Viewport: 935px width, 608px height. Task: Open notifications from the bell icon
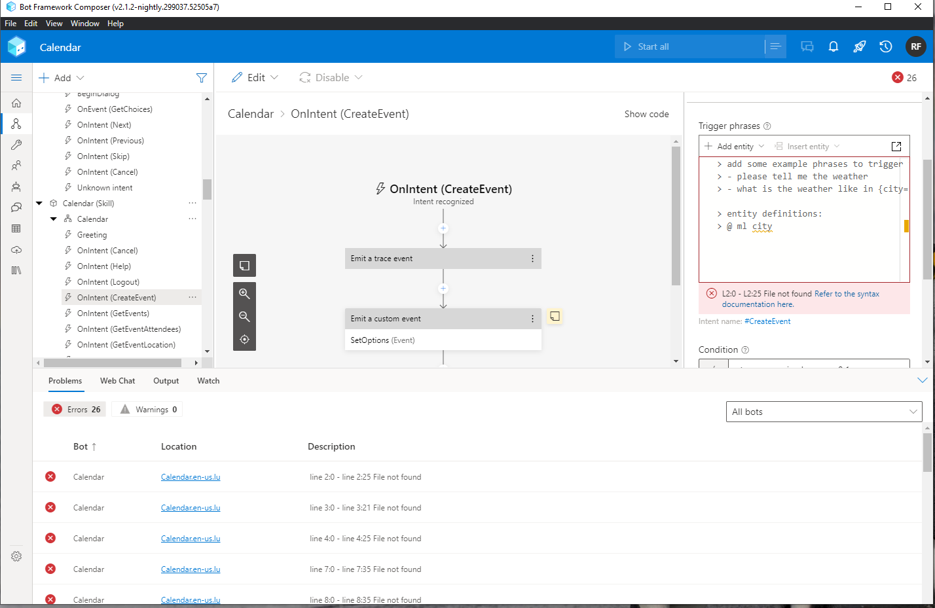[833, 46]
